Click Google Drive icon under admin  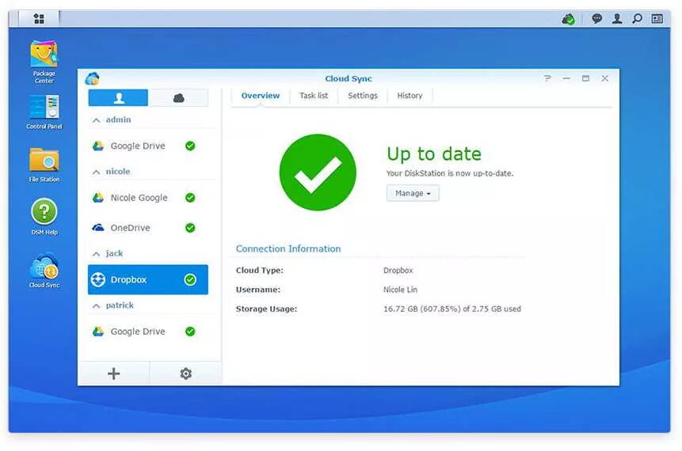coord(98,146)
